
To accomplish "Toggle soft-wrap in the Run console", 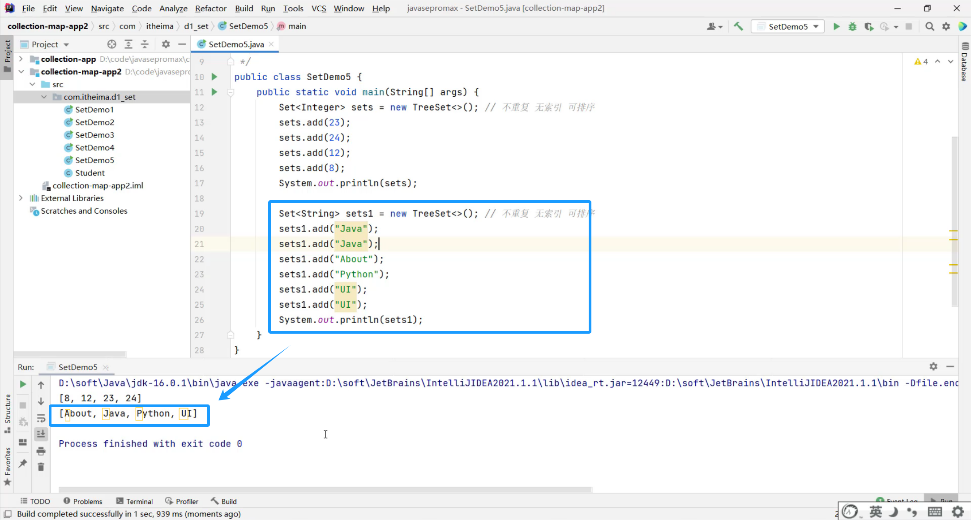I will pyautogui.click(x=41, y=418).
